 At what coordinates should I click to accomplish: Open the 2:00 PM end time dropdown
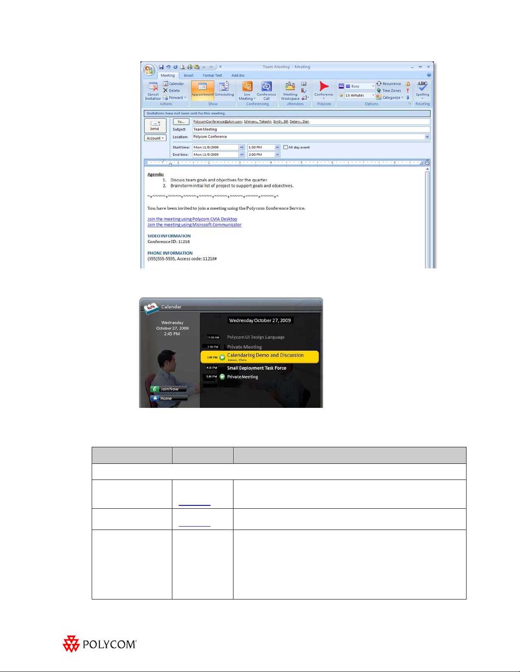point(277,154)
